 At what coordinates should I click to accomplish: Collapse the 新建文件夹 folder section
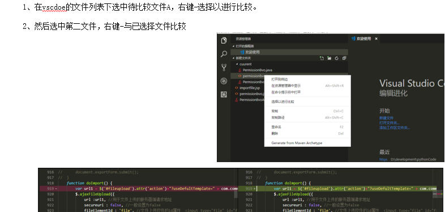click(243, 58)
